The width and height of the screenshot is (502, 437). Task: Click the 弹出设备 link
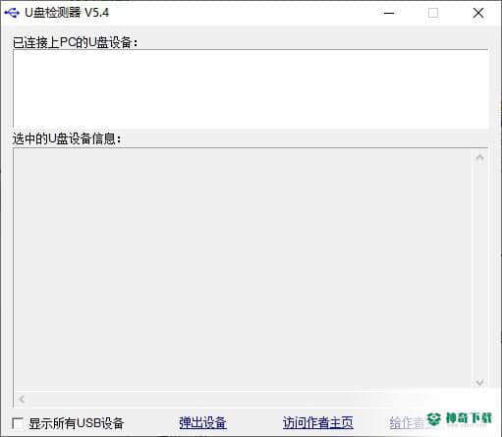pyautogui.click(x=202, y=423)
